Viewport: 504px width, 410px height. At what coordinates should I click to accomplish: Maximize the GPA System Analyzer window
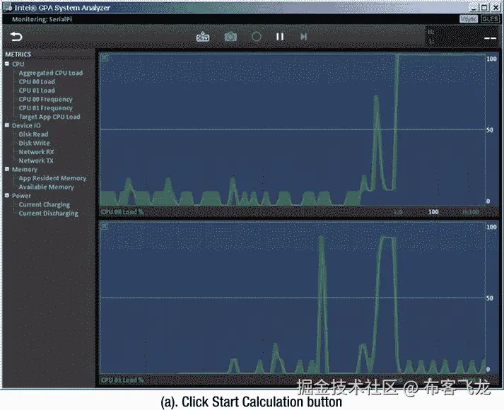[x=484, y=7]
